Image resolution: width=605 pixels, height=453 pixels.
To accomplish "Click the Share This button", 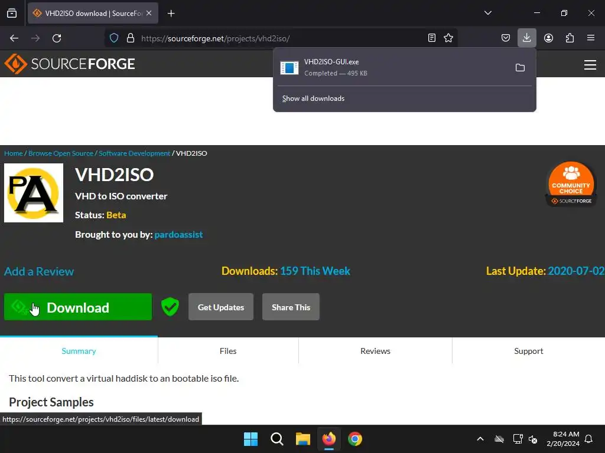I will [x=291, y=307].
